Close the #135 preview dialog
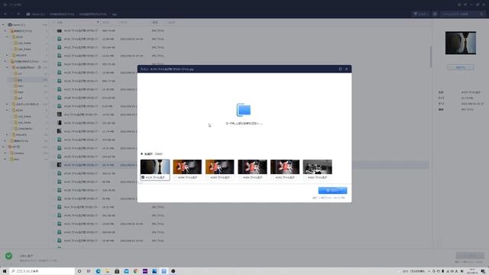The width and height of the screenshot is (489, 275). (346, 69)
